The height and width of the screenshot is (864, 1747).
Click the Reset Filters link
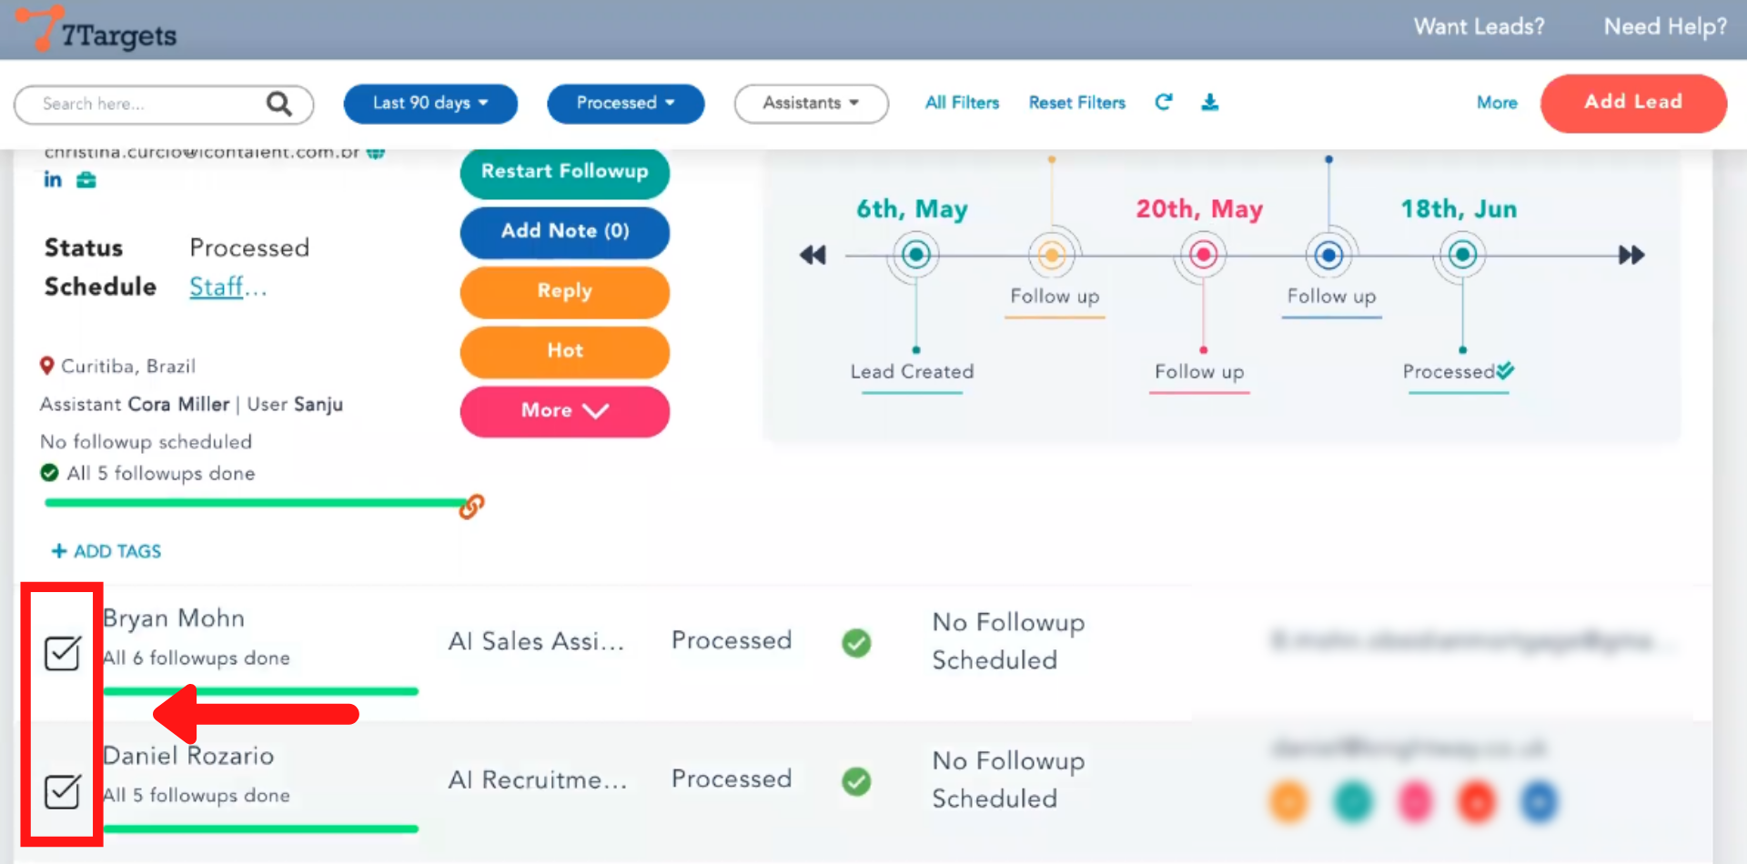tap(1076, 103)
